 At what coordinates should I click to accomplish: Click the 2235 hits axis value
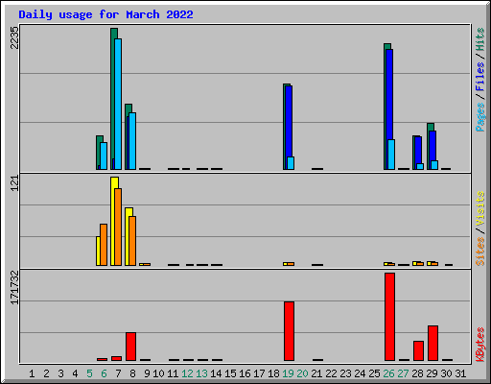tap(14, 37)
